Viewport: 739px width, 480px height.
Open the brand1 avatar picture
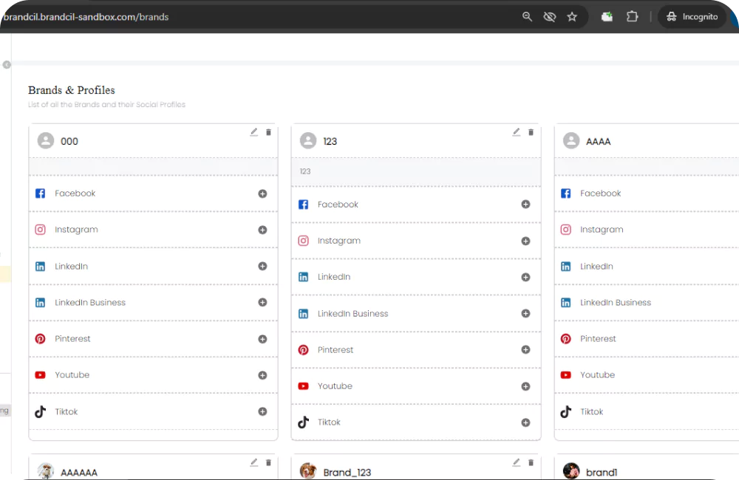pyautogui.click(x=571, y=471)
